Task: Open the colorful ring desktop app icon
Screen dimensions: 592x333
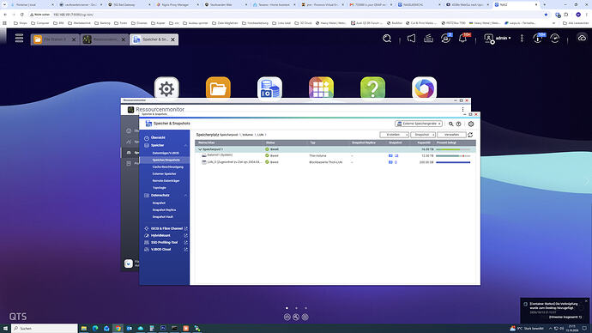Action: pyautogui.click(x=425, y=88)
